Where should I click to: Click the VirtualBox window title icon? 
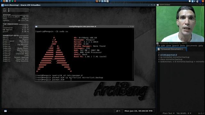click(x=3, y=5)
